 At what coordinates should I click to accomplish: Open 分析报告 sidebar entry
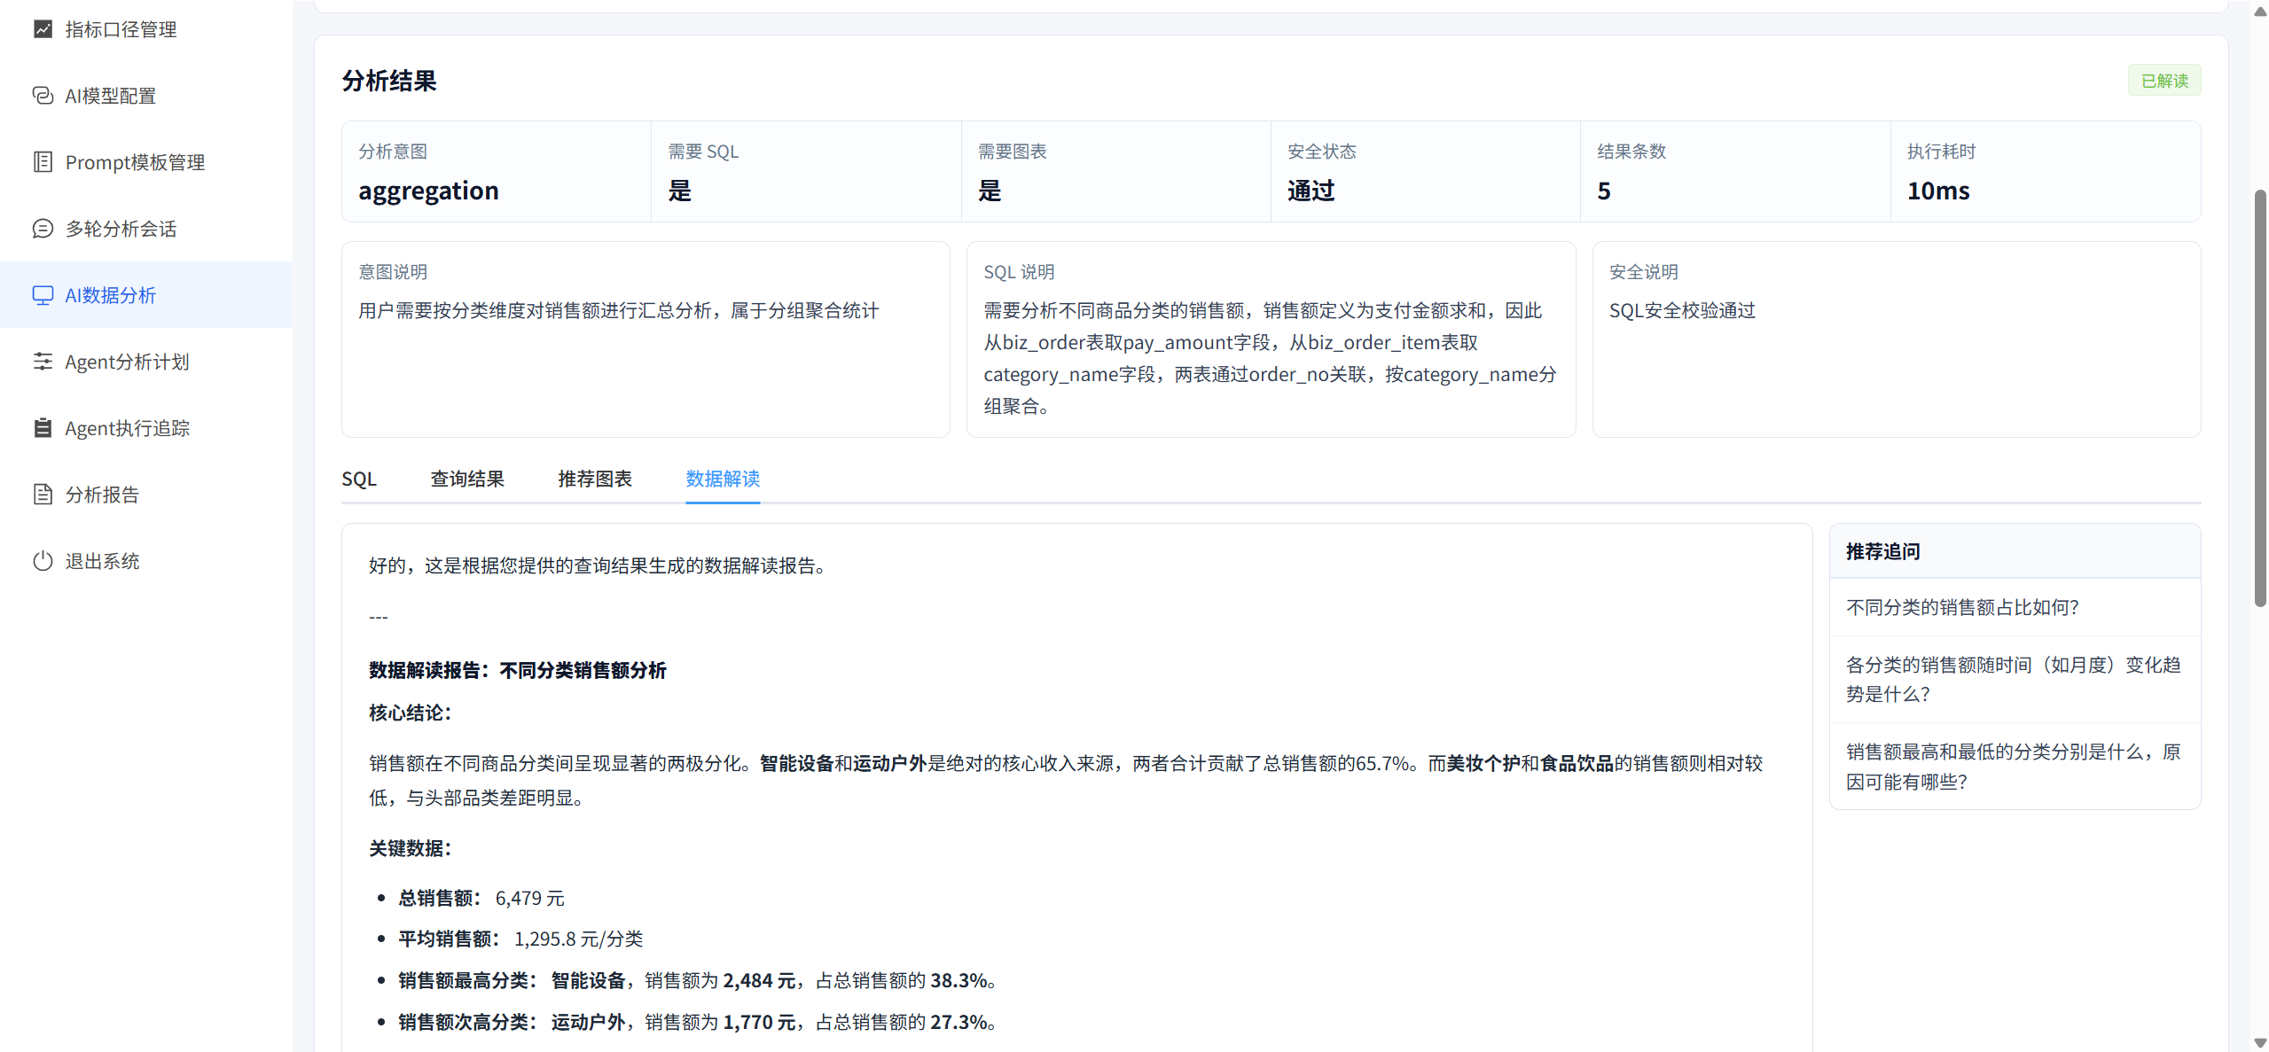pyautogui.click(x=146, y=495)
